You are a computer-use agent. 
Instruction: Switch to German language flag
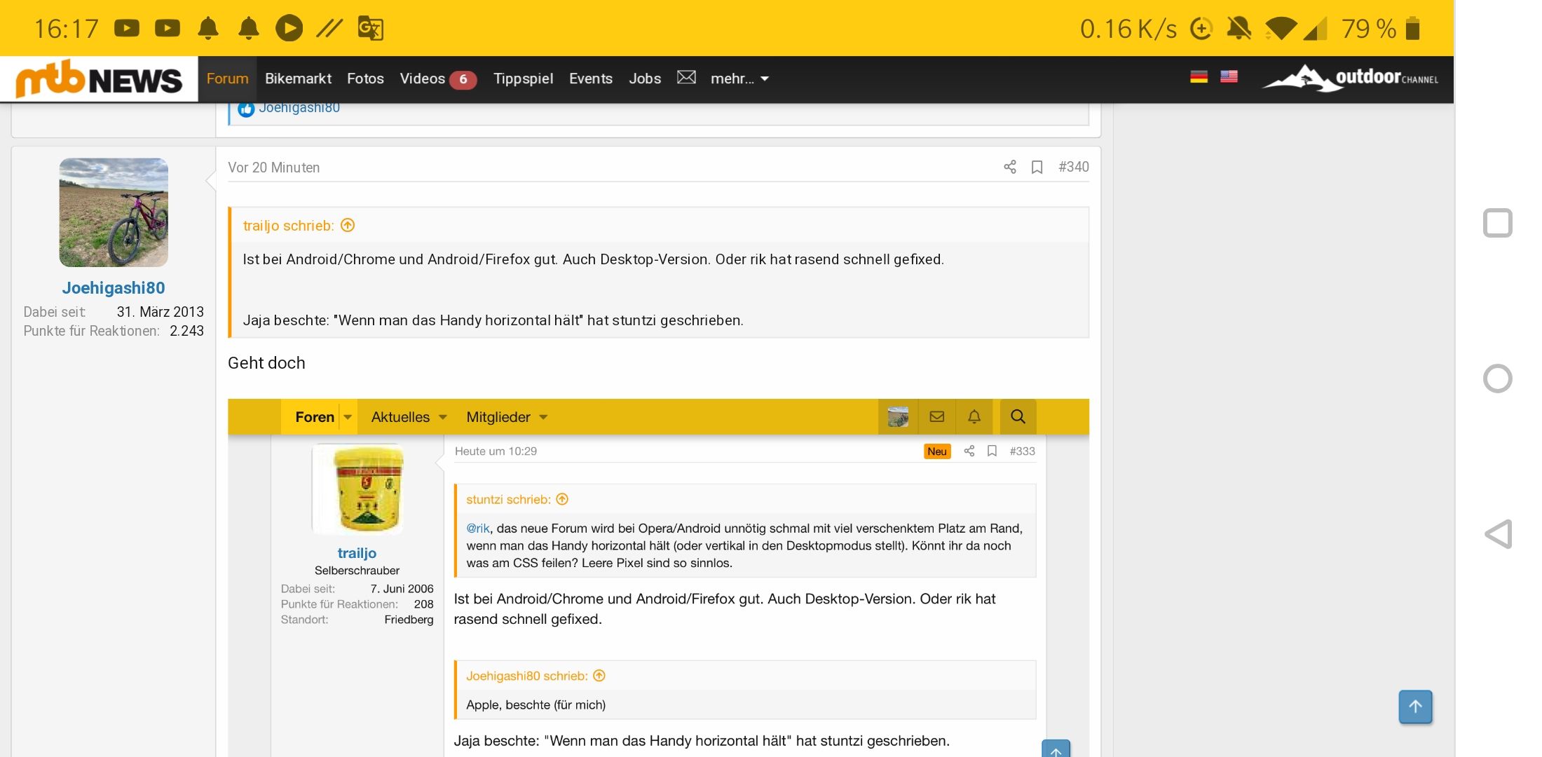point(1199,76)
